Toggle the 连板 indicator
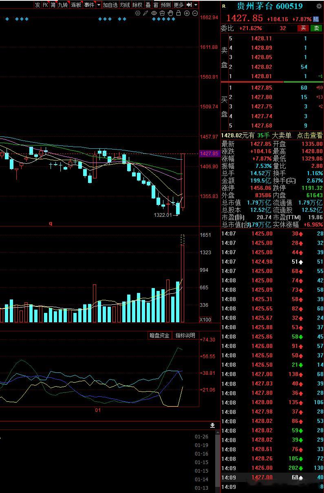Image resolution: width=324 pixels, height=493 pixels. tap(76, 5)
